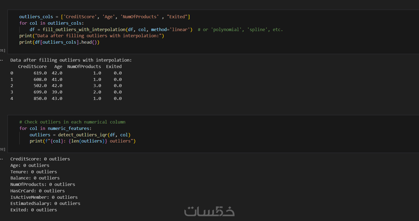Click the 'or polynomial, spline' code comment
This screenshot has width=419, height=221.
point(240,29)
